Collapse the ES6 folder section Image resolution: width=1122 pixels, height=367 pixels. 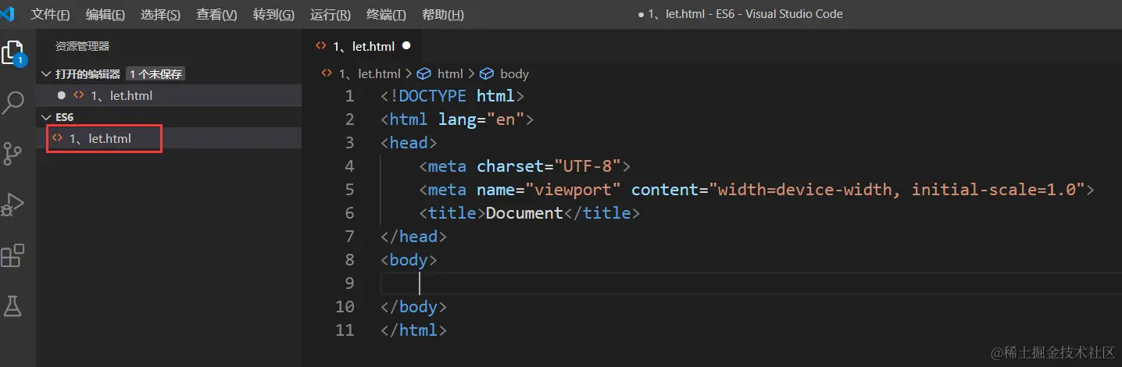coord(45,117)
